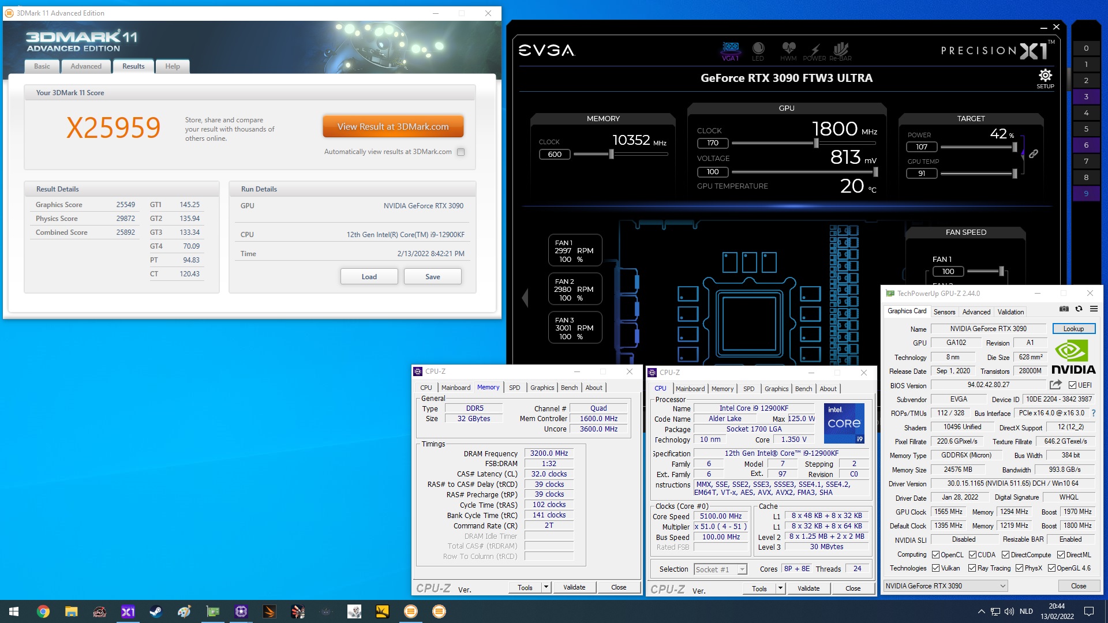Launch Google Chrome from the taskbar
The width and height of the screenshot is (1108, 623).
pos(43,611)
